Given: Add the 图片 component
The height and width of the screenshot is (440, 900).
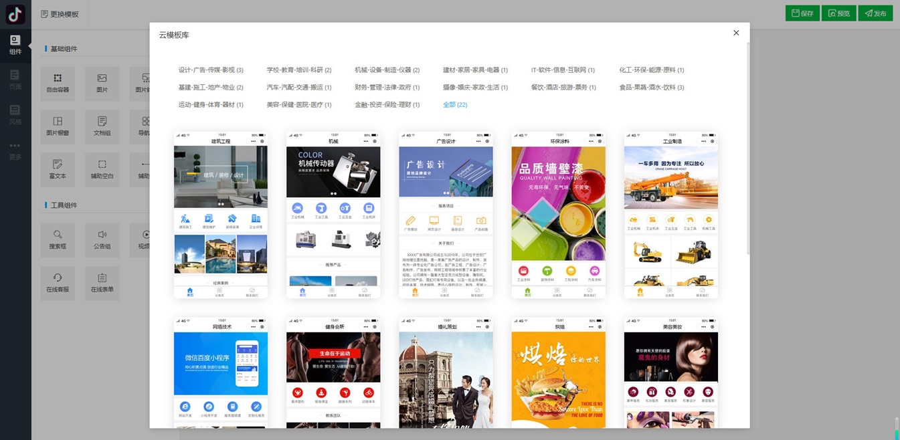Looking at the screenshot, I should pyautogui.click(x=102, y=84).
